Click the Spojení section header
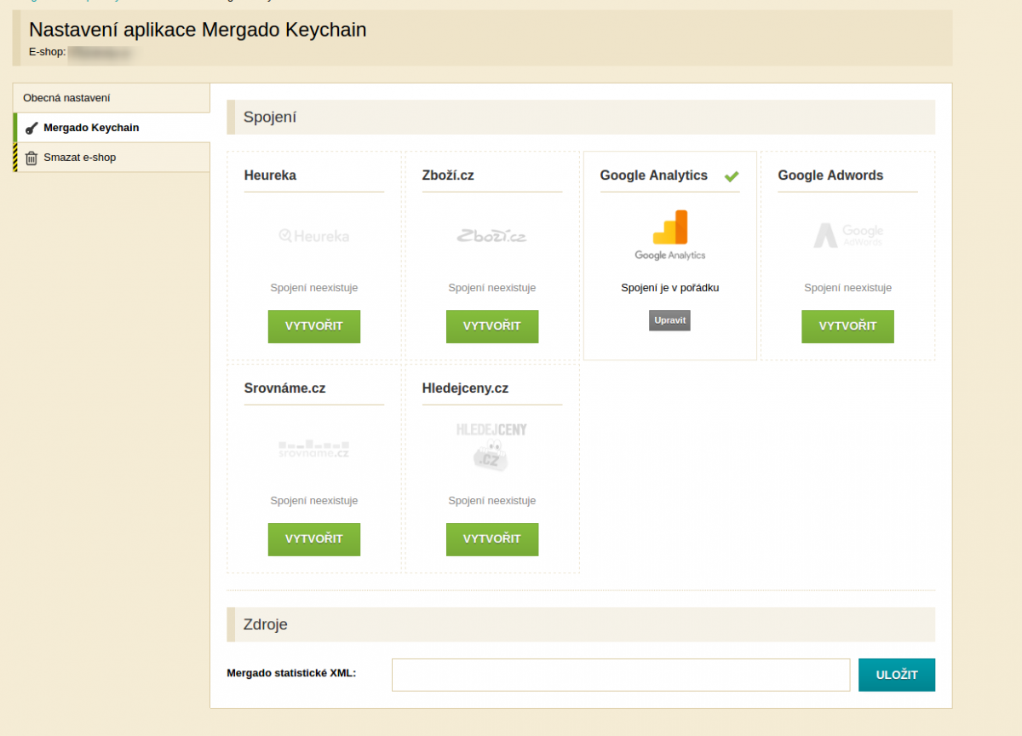 coord(581,118)
